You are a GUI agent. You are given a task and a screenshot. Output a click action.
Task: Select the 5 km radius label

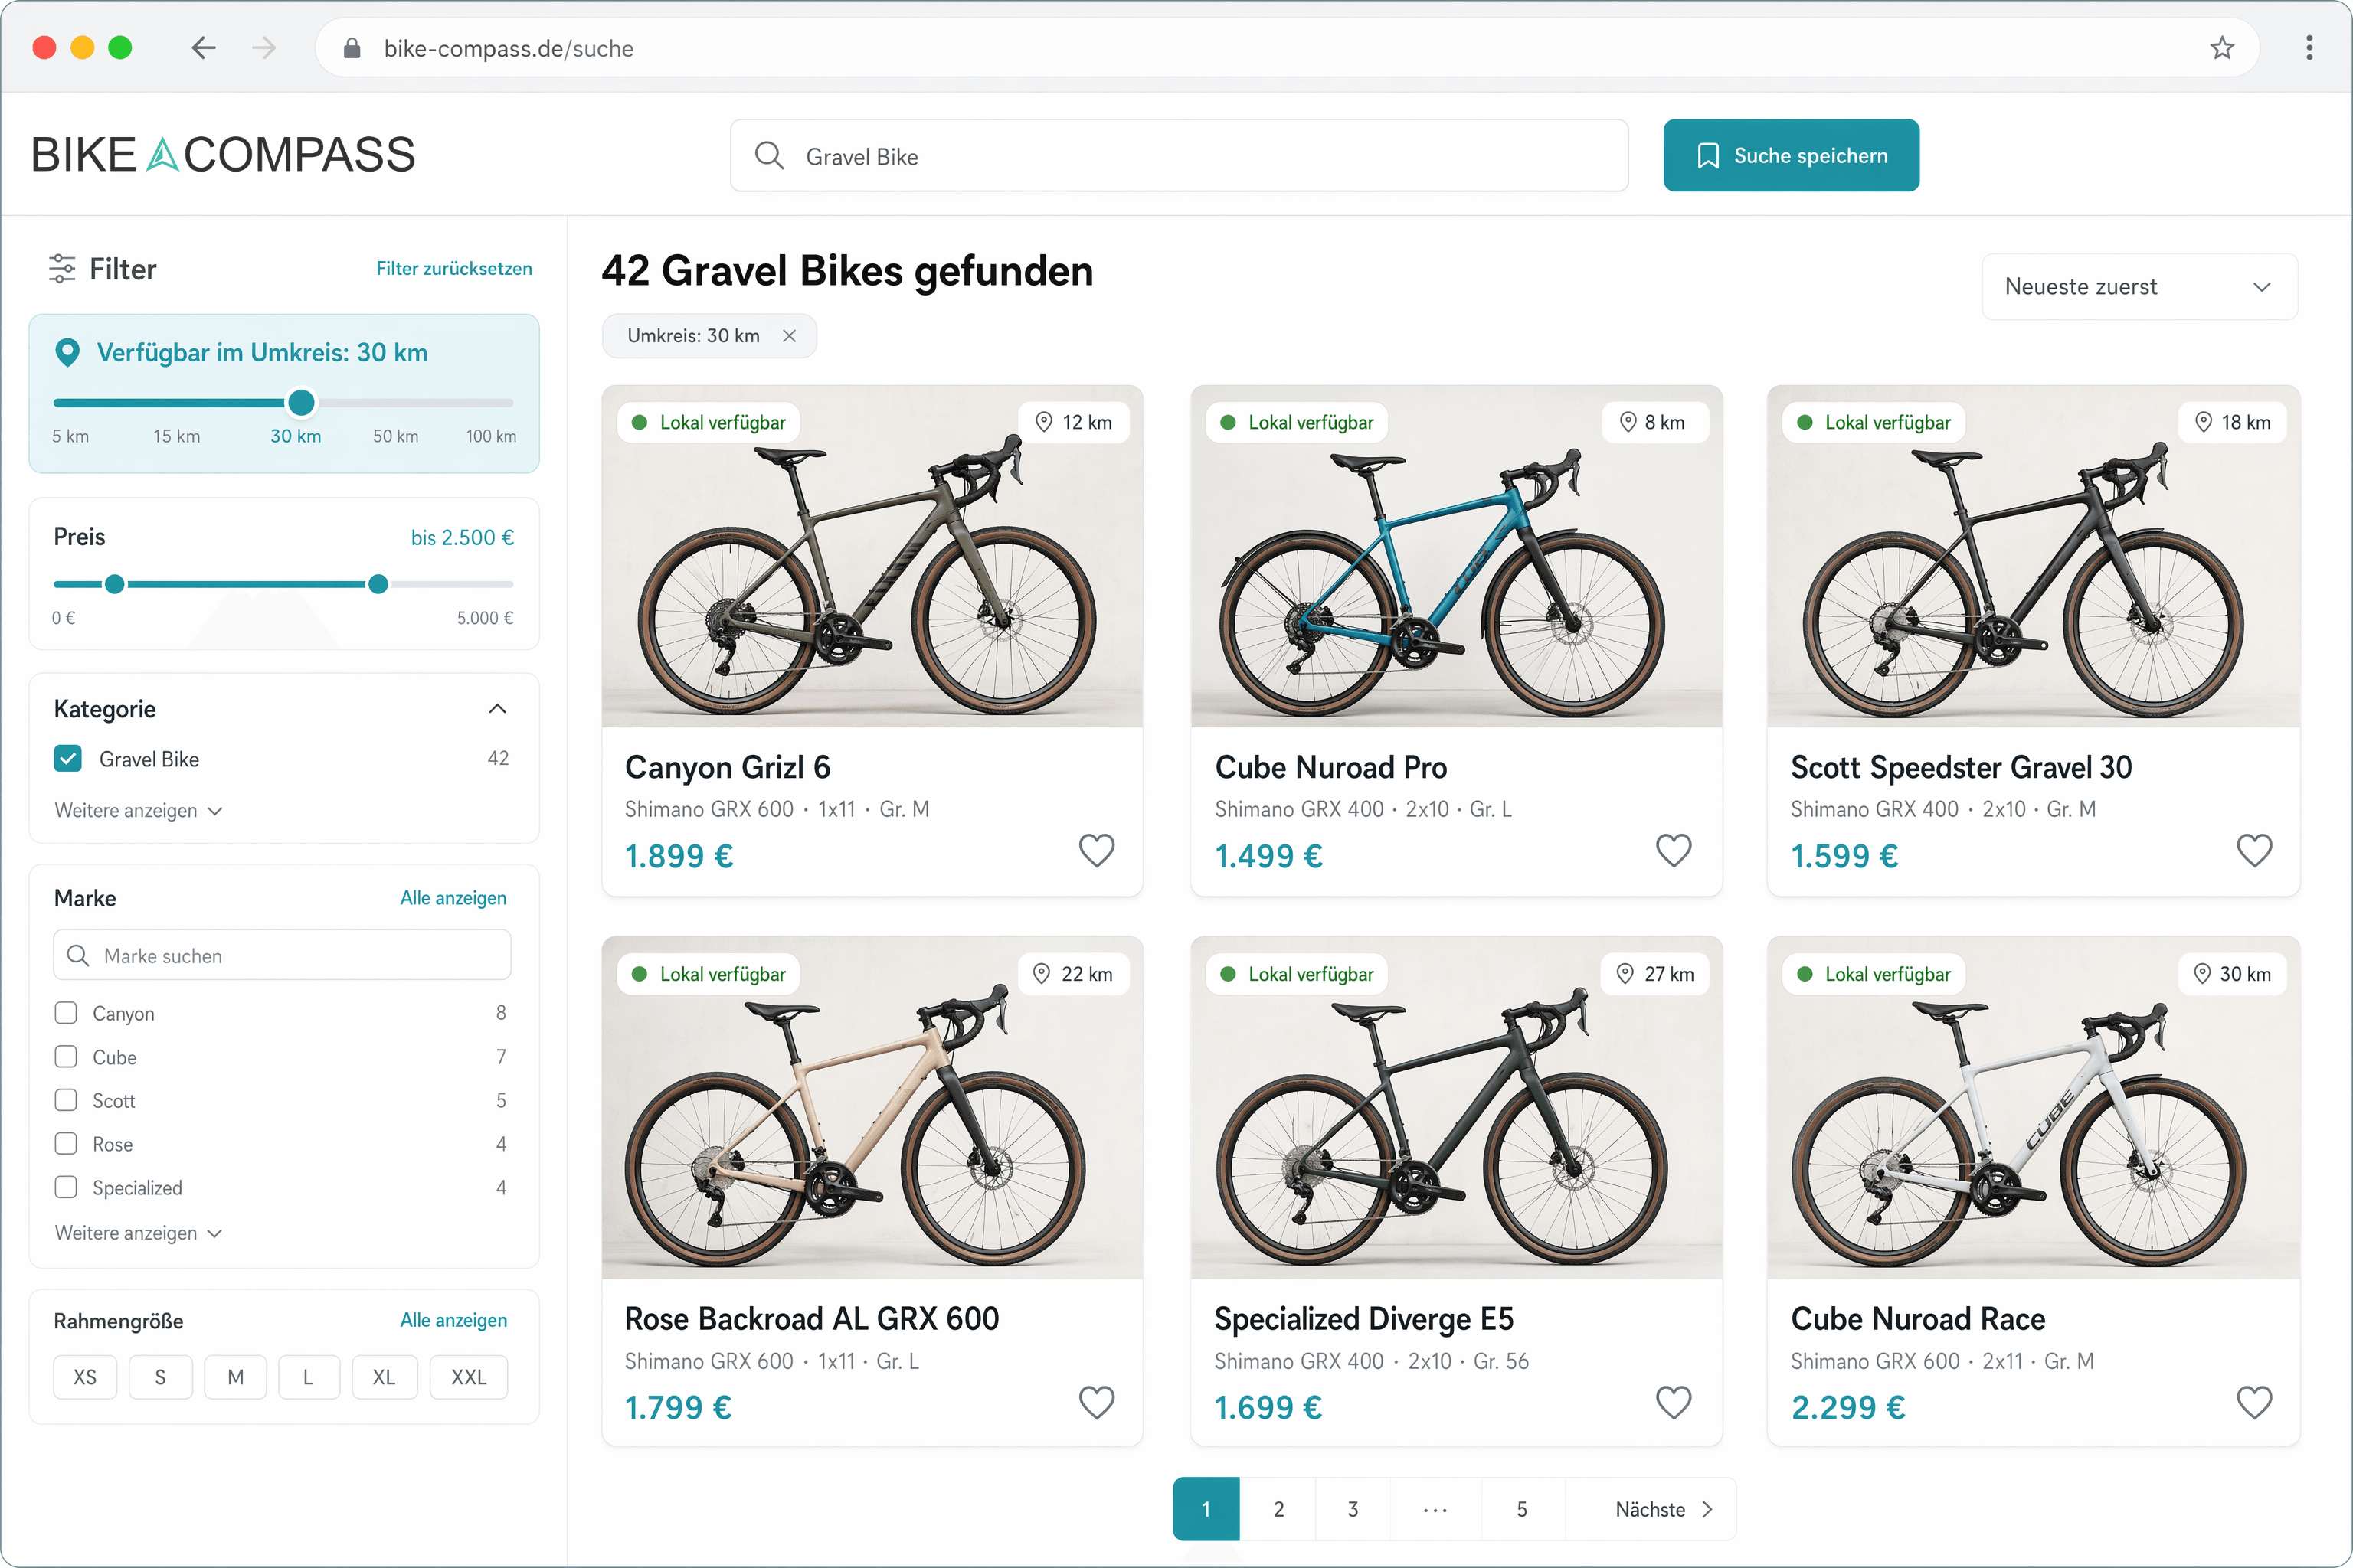pos(70,437)
